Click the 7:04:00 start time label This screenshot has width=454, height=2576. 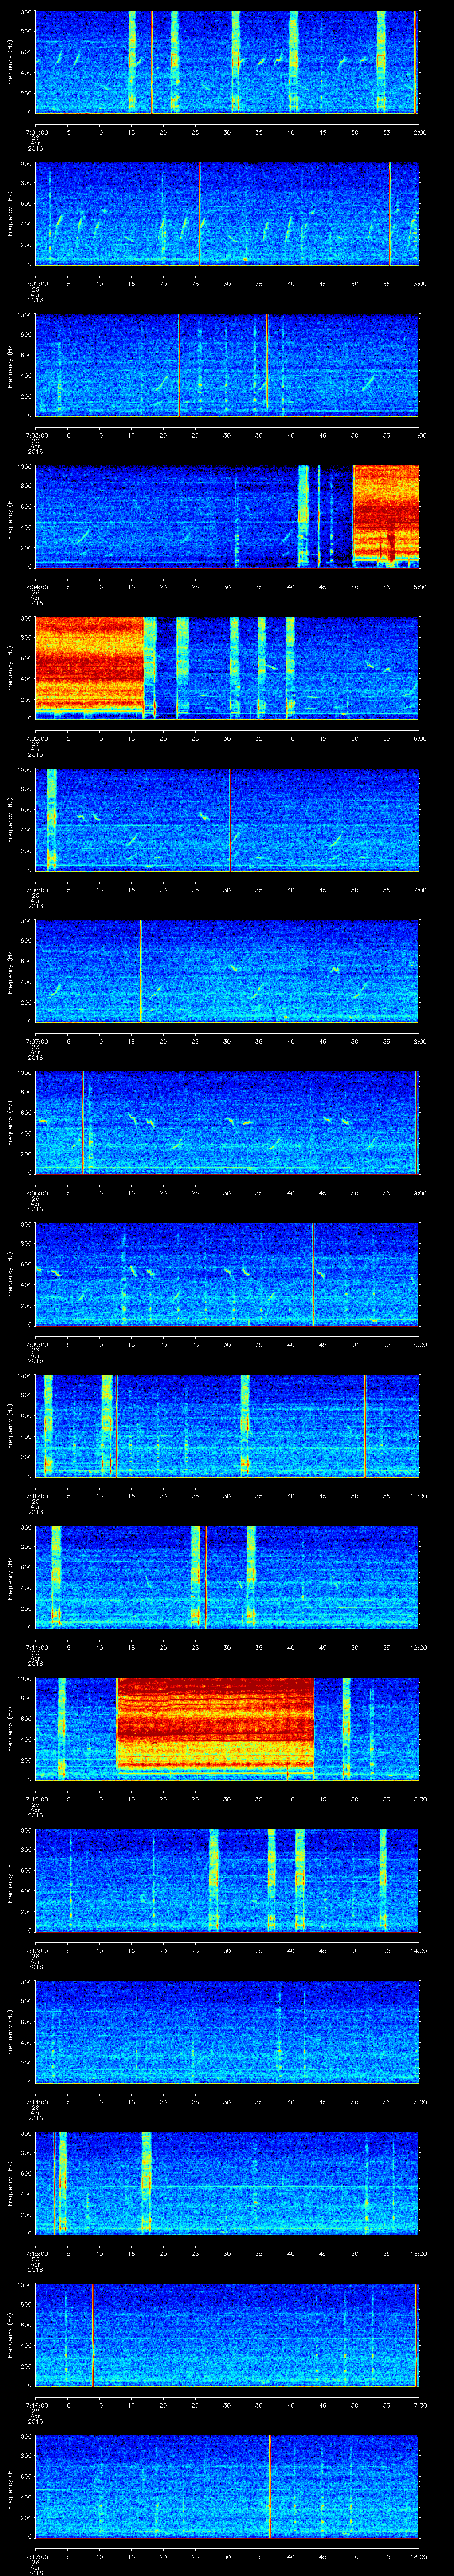click(x=36, y=587)
